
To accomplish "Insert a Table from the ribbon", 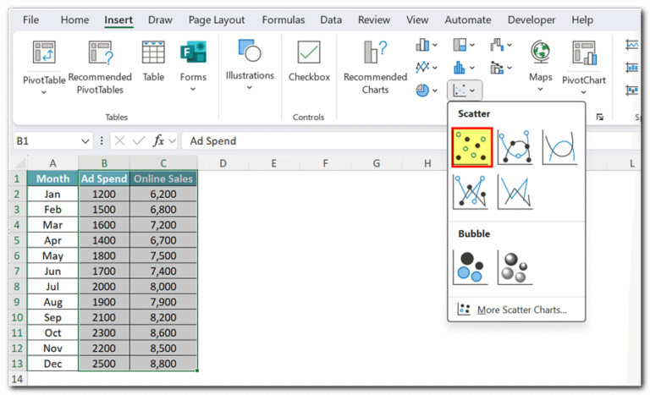I will [x=153, y=61].
